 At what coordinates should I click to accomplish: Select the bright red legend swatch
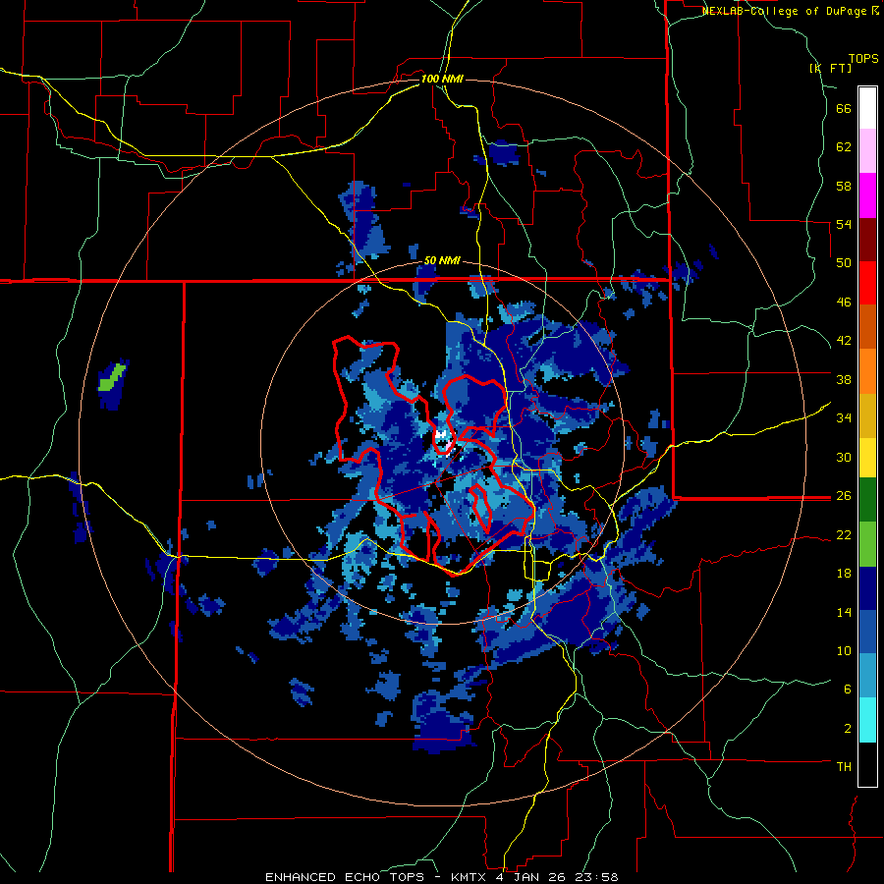click(x=867, y=283)
